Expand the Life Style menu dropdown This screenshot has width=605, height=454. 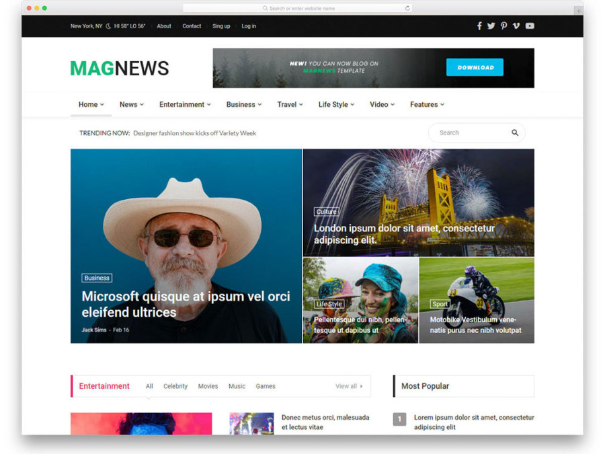336,105
